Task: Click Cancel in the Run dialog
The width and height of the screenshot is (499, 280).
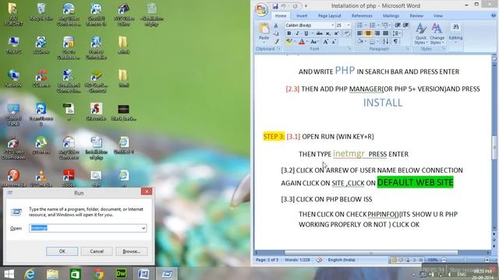Action: [97, 251]
